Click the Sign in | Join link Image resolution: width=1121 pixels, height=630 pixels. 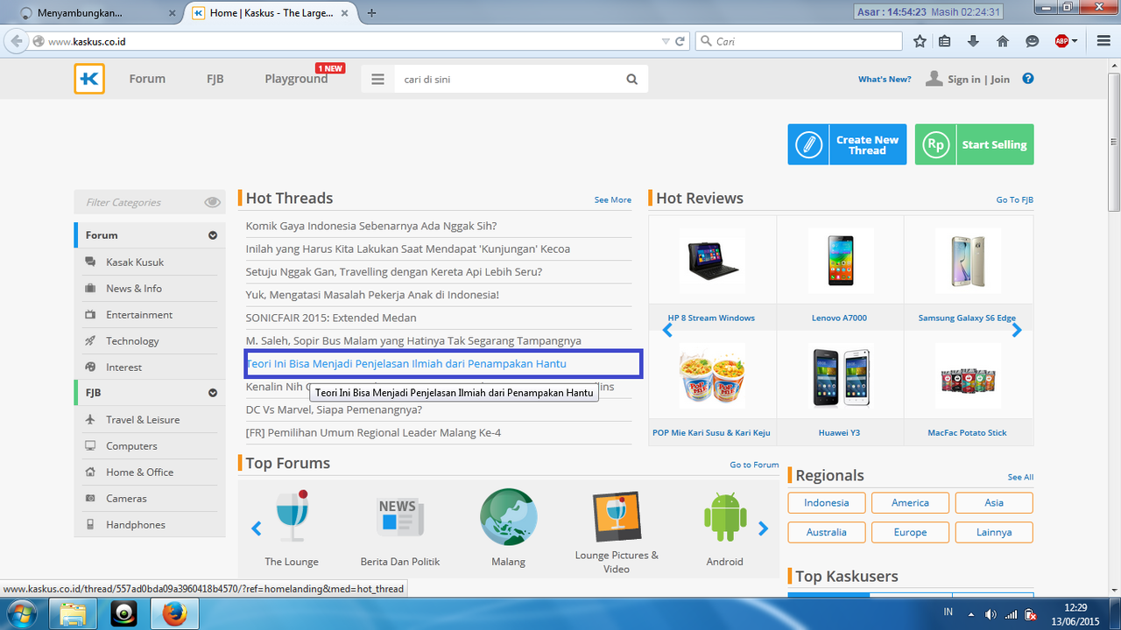978,79
